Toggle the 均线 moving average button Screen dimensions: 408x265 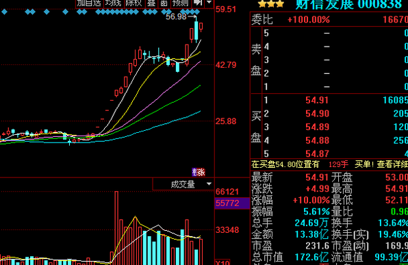(x=114, y=3)
